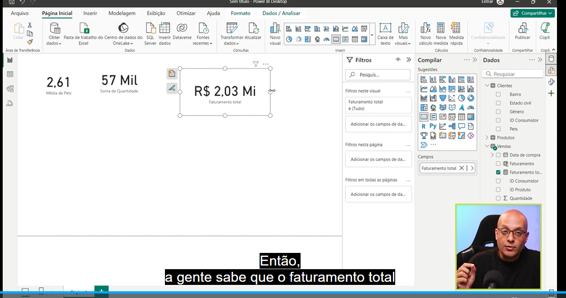Open the Dados / Analisar tab
The image size is (566, 298).
[x=281, y=13]
